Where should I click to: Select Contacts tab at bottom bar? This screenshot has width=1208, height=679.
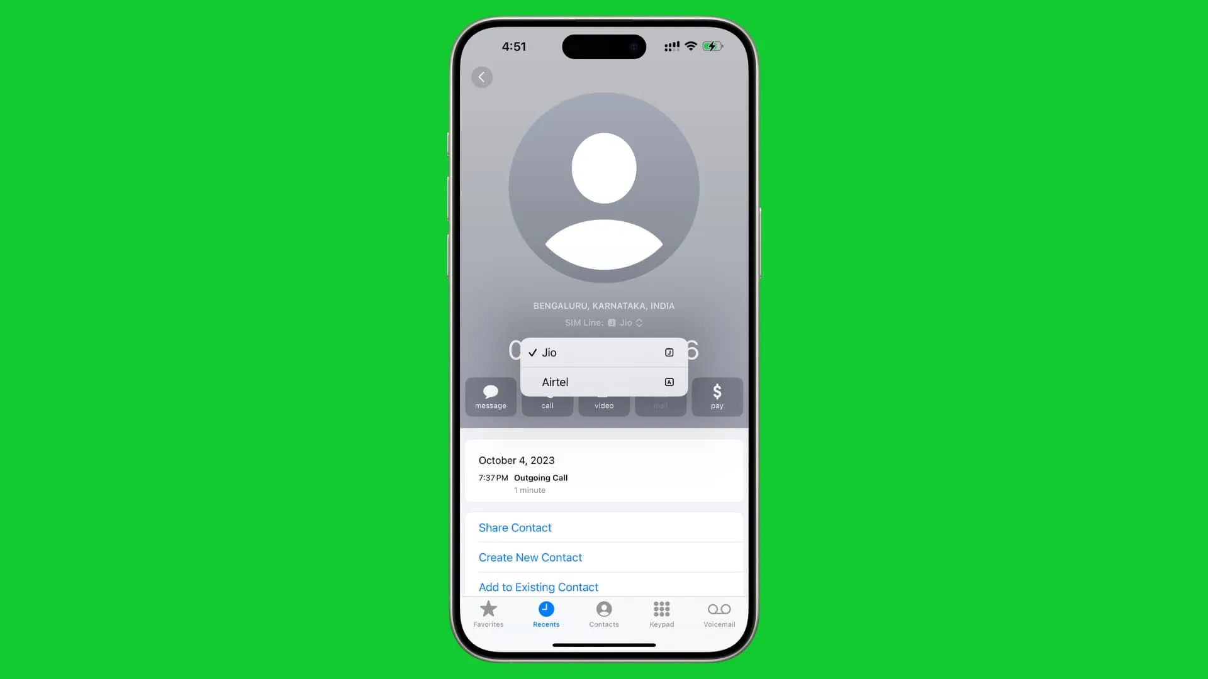pos(604,614)
